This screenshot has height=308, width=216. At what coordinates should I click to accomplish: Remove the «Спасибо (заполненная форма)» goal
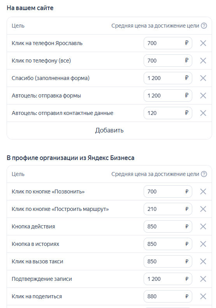click(203, 78)
